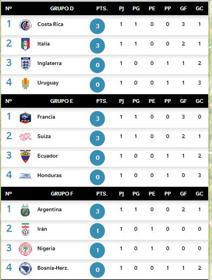This screenshot has height=280, width=212.
Task: Click the Uruguay team crest
Action: [x=25, y=83]
